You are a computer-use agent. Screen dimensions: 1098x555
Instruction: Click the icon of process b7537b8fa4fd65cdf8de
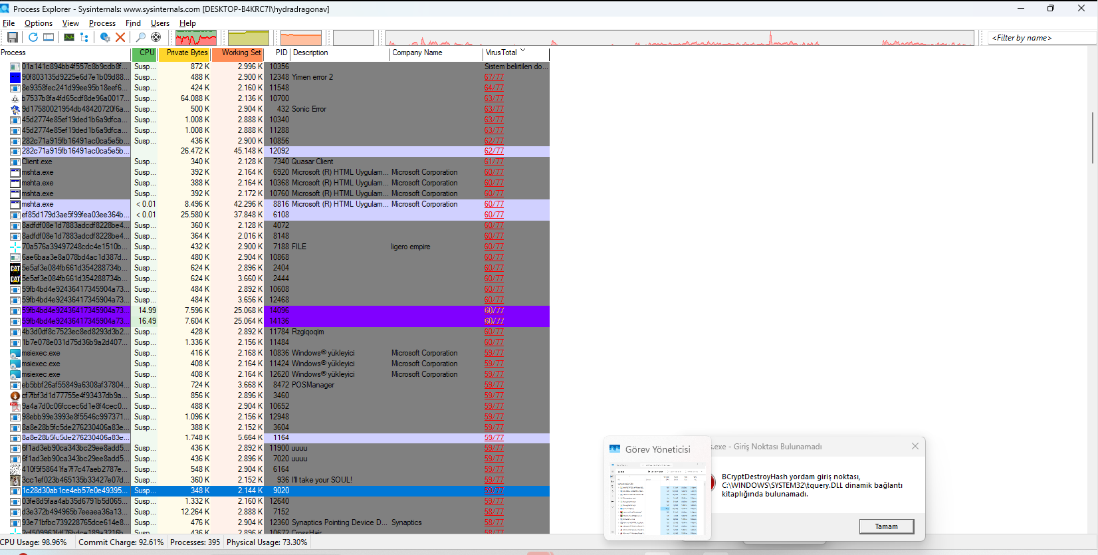coord(15,98)
